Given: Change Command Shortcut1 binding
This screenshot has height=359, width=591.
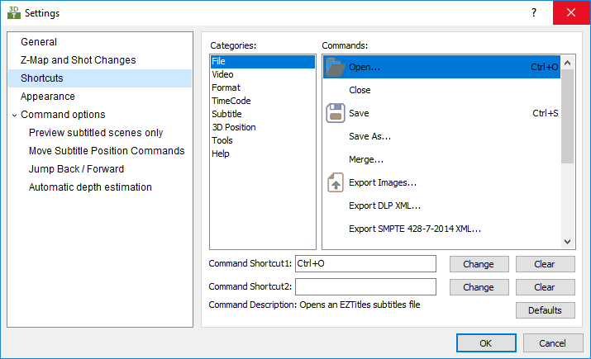Looking at the screenshot, I should pyautogui.click(x=479, y=264).
